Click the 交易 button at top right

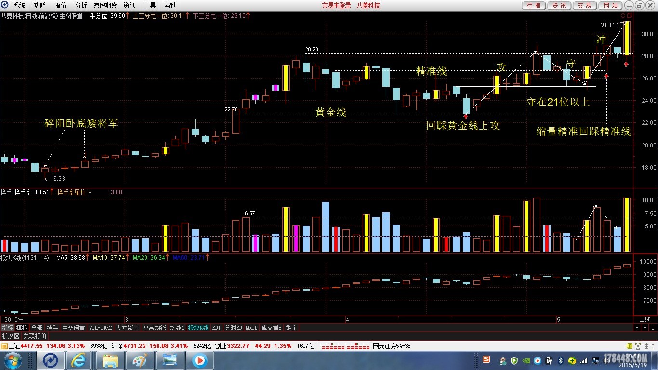584,5
